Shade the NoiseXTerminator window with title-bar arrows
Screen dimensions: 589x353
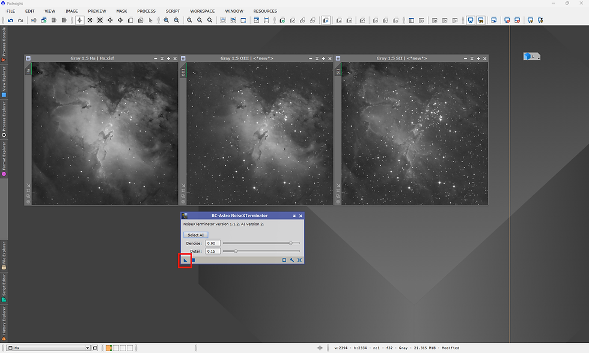(294, 216)
